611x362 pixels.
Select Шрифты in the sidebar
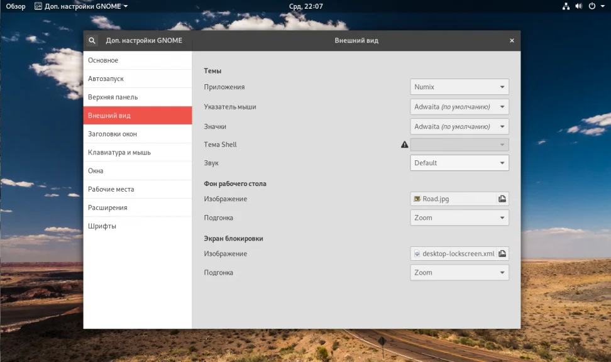click(x=138, y=226)
